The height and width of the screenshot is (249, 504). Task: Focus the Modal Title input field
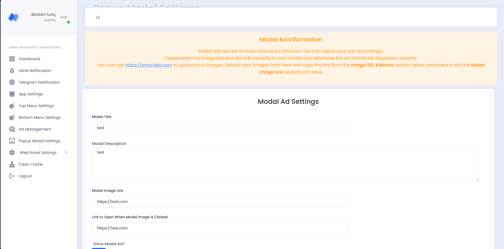(220, 128)
